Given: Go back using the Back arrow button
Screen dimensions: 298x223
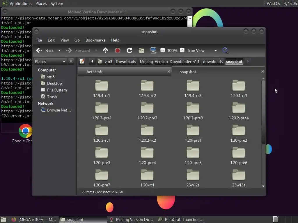Looking at the screenshot, I should (x=45, y=51).
